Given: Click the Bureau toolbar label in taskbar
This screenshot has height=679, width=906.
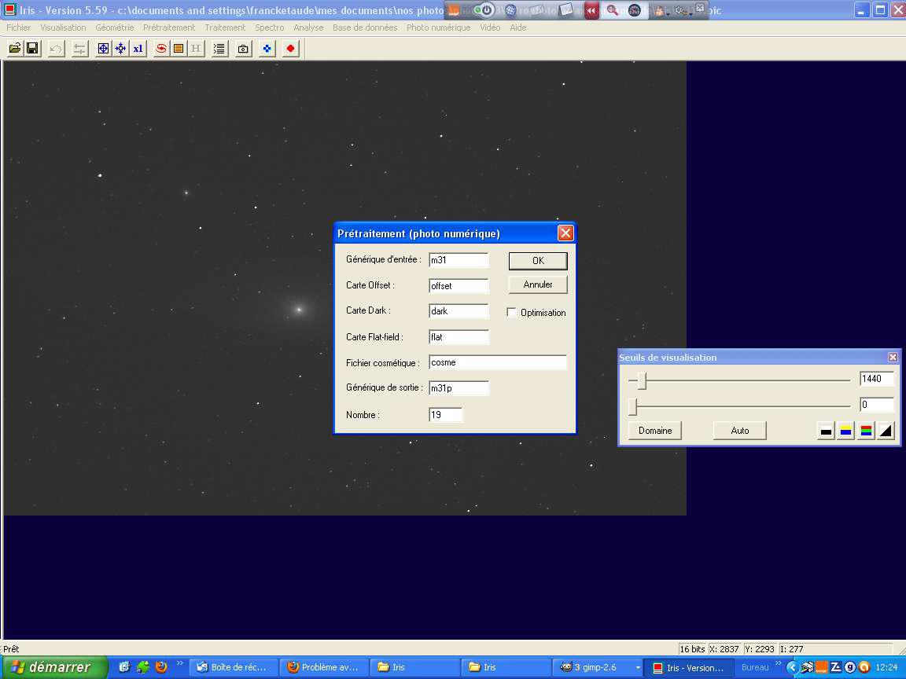Looking at the screenshot, I should pyautogui.click(x=755, y=667).
